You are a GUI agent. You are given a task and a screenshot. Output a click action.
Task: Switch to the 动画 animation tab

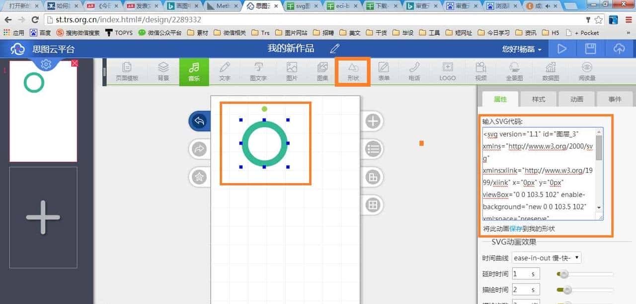pyautogui.click(x=576, y=99)
